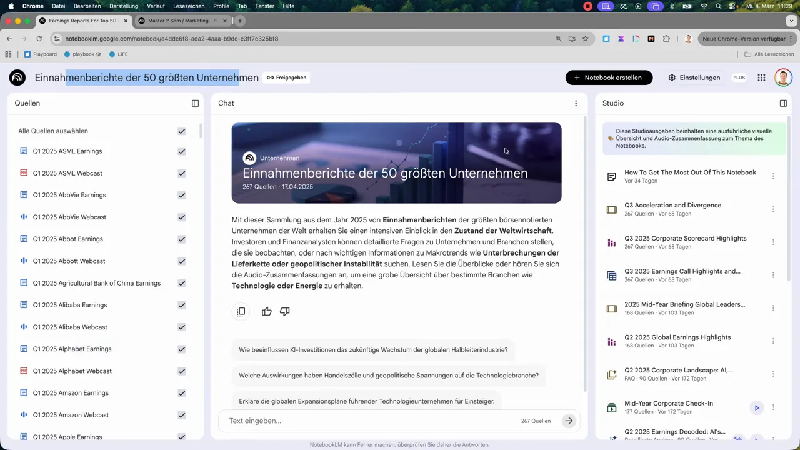800x450 pixels.
Task: Uncheck Q1 2025 ASML Earnings source
Action: (x=182, y=151)
